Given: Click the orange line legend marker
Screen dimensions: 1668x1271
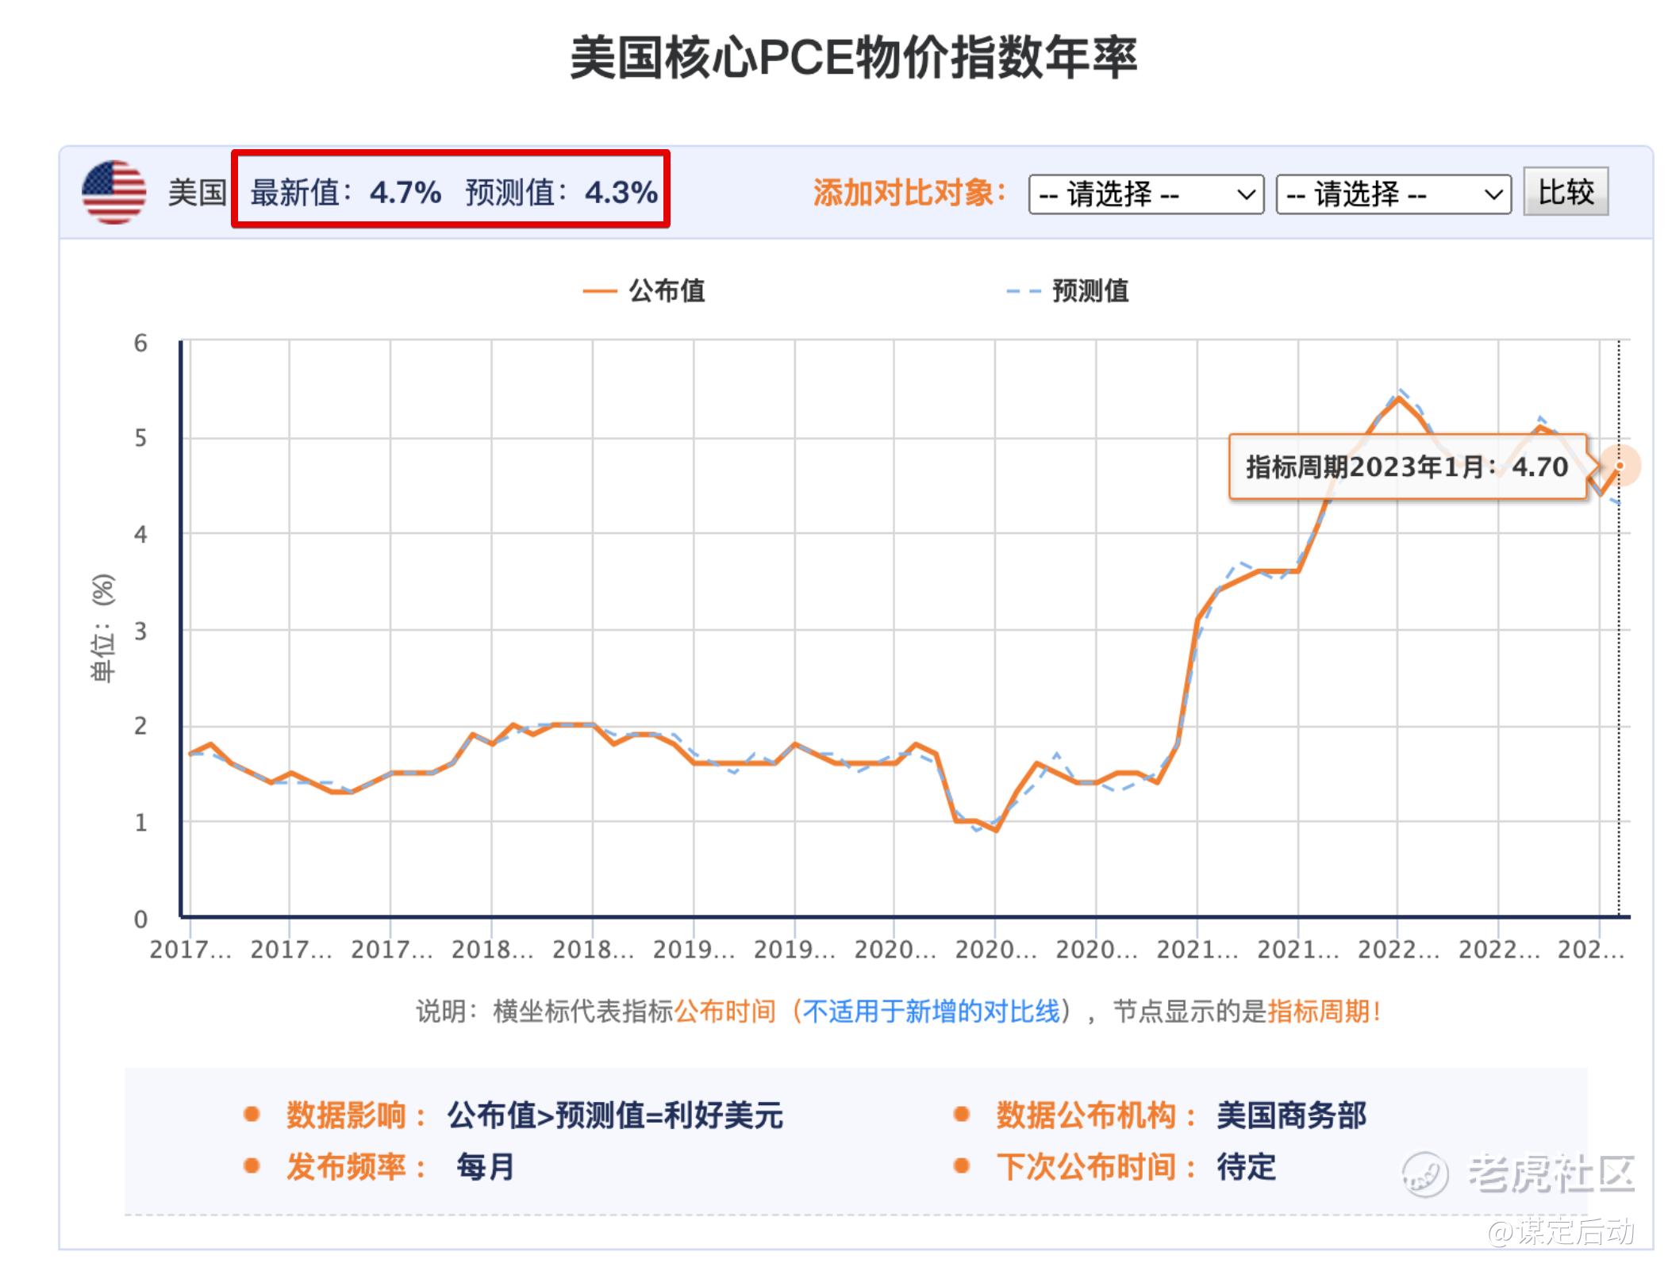Looking at the screenshot, I should 599,291.
